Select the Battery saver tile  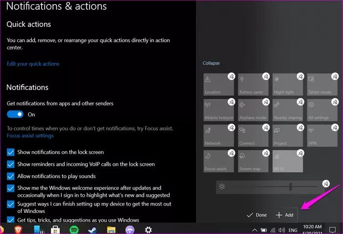253,84
